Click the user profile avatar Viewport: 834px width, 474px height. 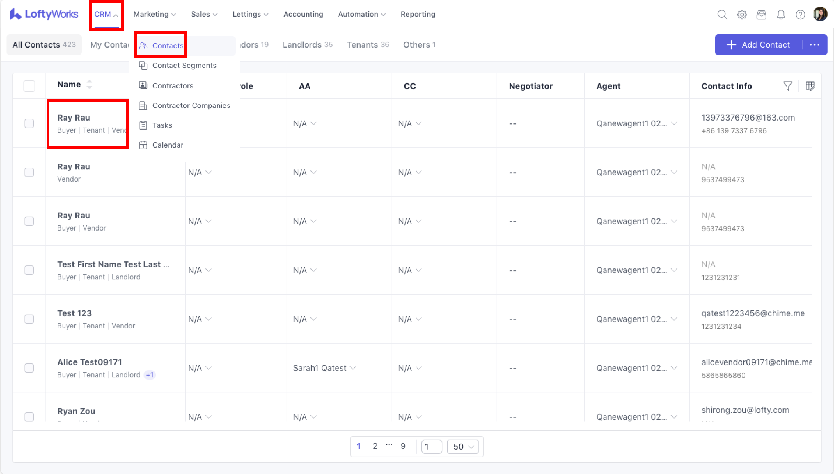click(x=820, y=14)
